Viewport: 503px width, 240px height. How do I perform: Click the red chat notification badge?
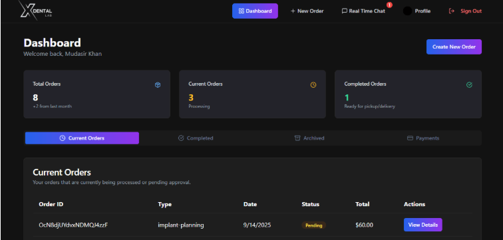(x=389, y=5)
